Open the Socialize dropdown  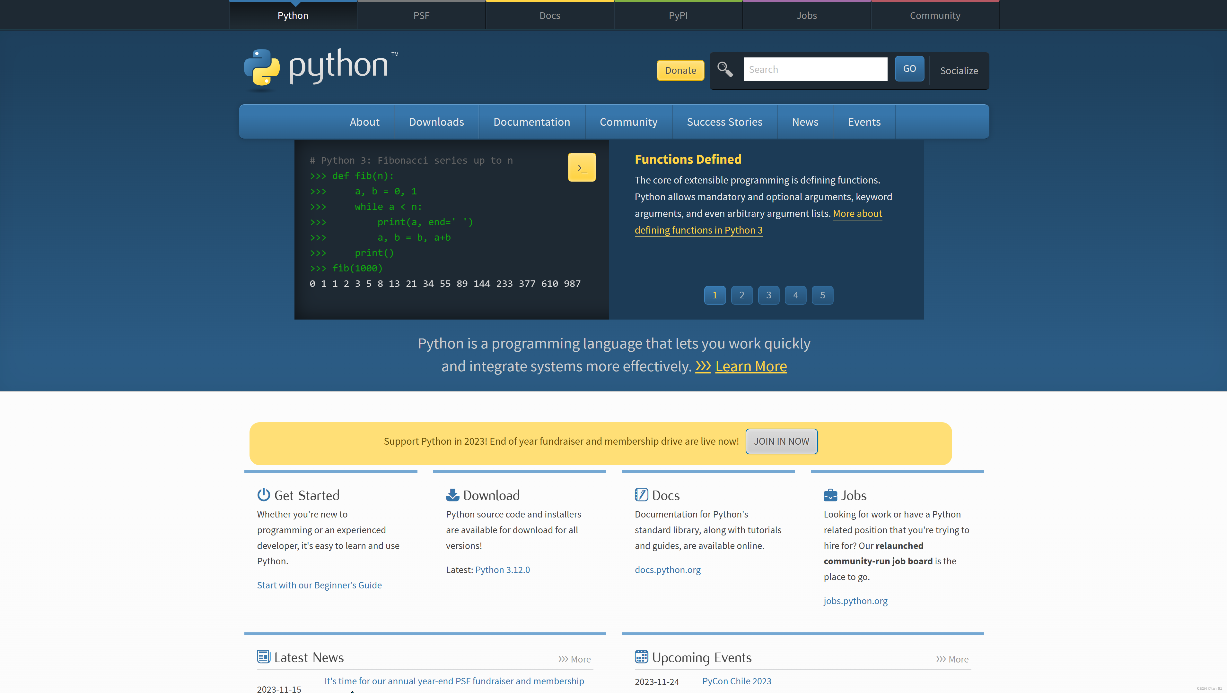pyautogui.click(x=959, y=71)
